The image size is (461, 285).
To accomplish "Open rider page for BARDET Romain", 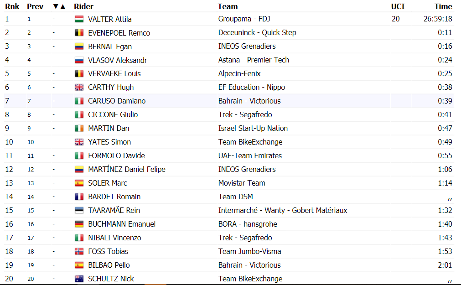I will (114, 197).
